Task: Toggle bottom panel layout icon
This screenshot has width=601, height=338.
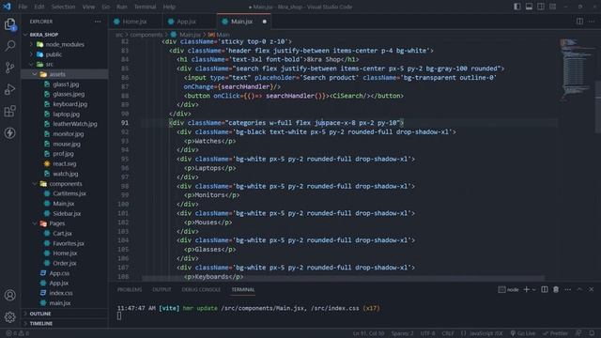Action: 529,7
